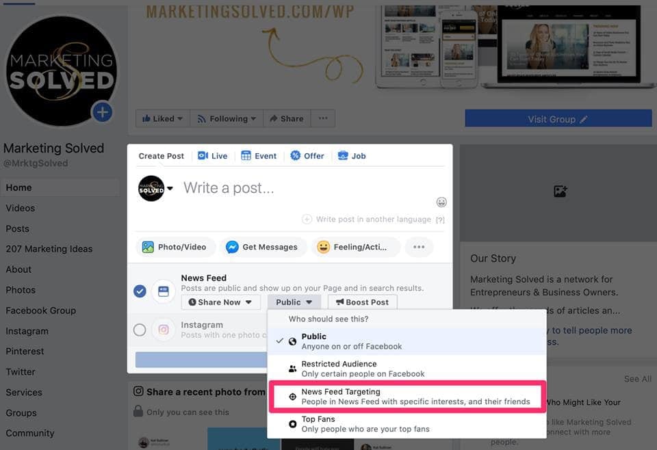Choose the News Feed Targeting option
The height and width of the screenshot is (450, 657).
(407, 397)
